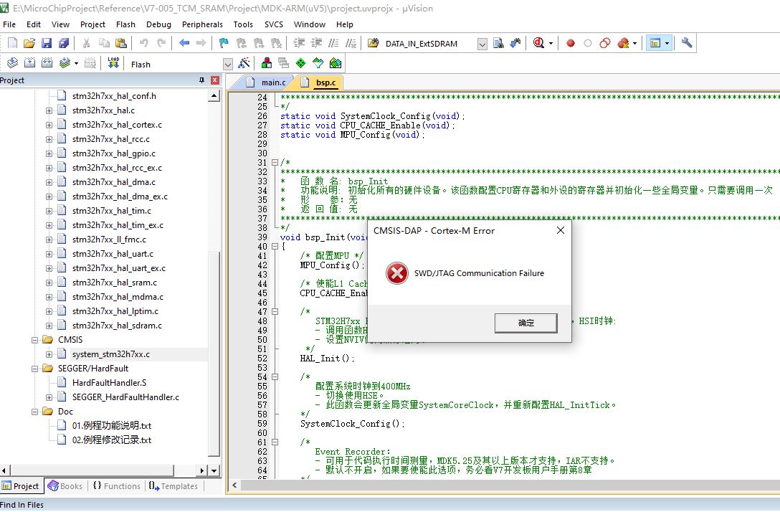Click the Build target icon

pyautogui.click(x=30, y=63)
